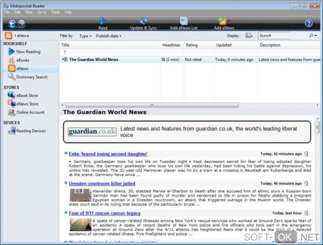Open the Edit menu

point(17,12)
